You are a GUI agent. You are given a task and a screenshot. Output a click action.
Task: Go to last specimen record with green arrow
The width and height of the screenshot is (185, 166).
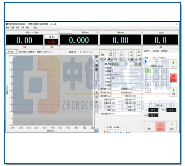[140, 64]
